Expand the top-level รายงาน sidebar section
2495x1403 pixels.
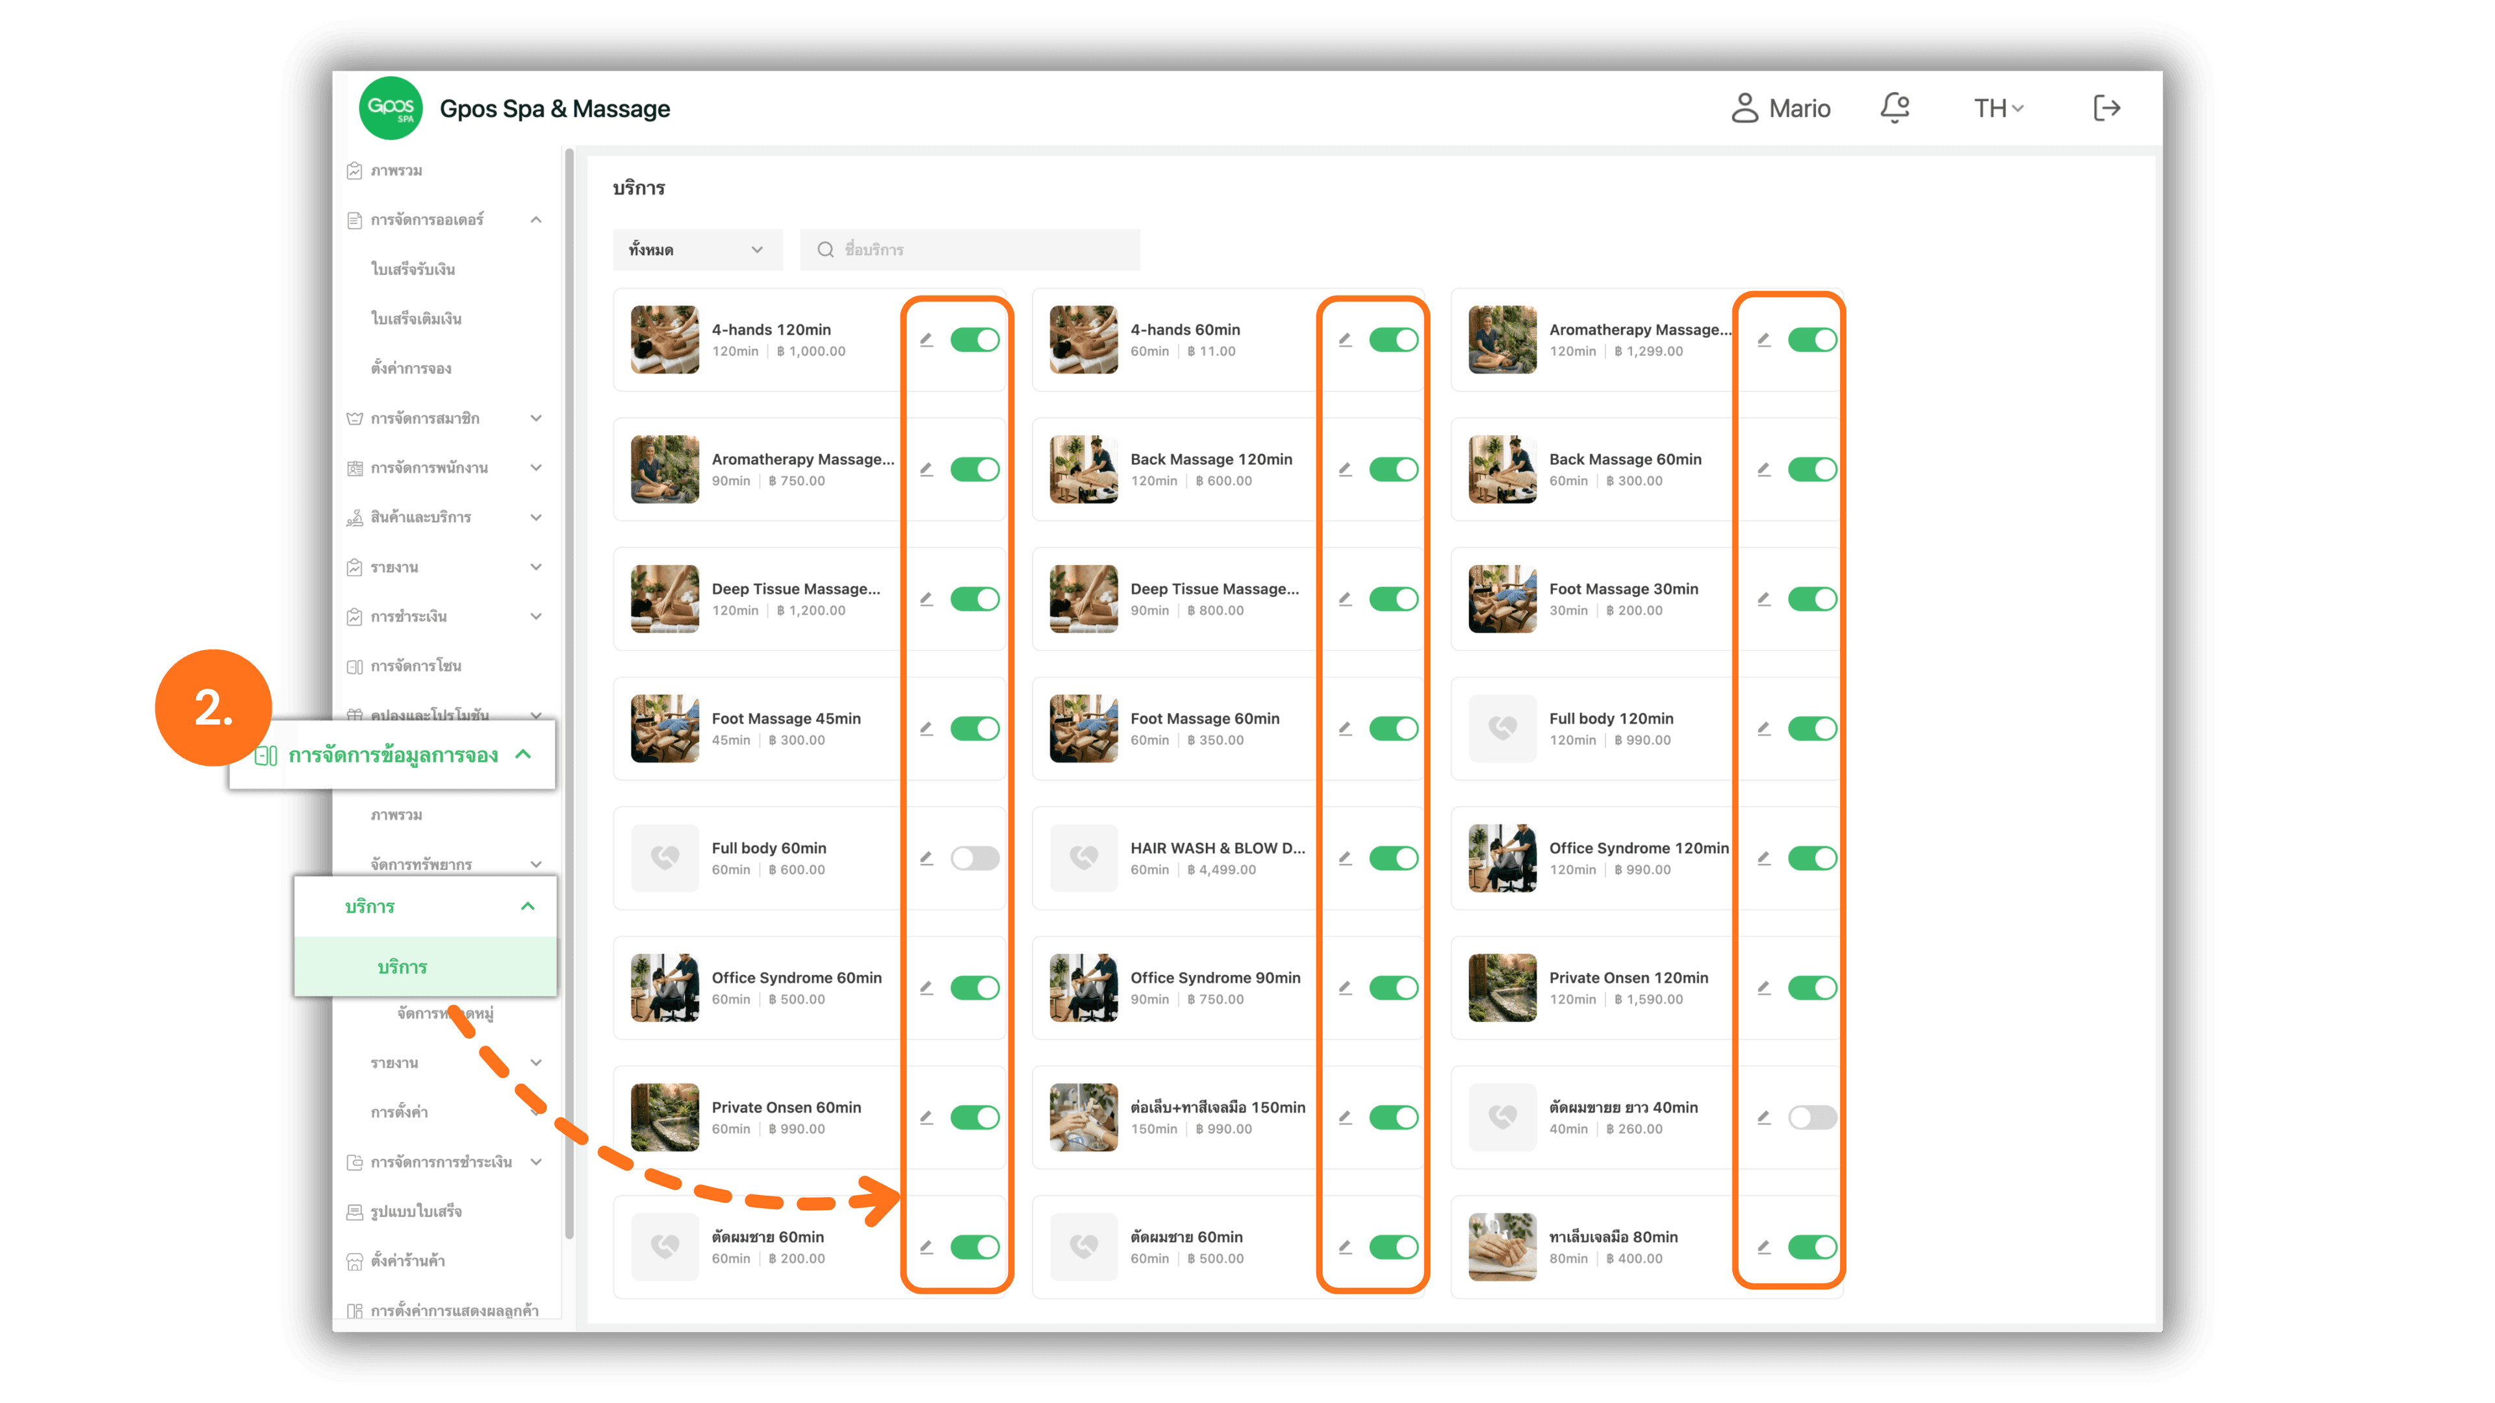(x=444, y=568)
